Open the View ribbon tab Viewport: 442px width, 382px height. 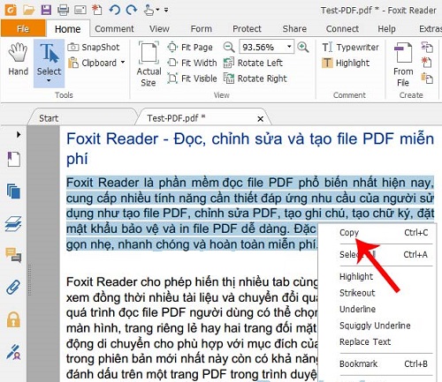(x=159, y=29)
